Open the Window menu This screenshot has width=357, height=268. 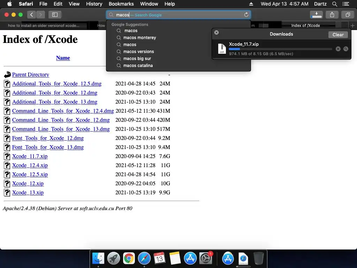(x=149, y=4)
